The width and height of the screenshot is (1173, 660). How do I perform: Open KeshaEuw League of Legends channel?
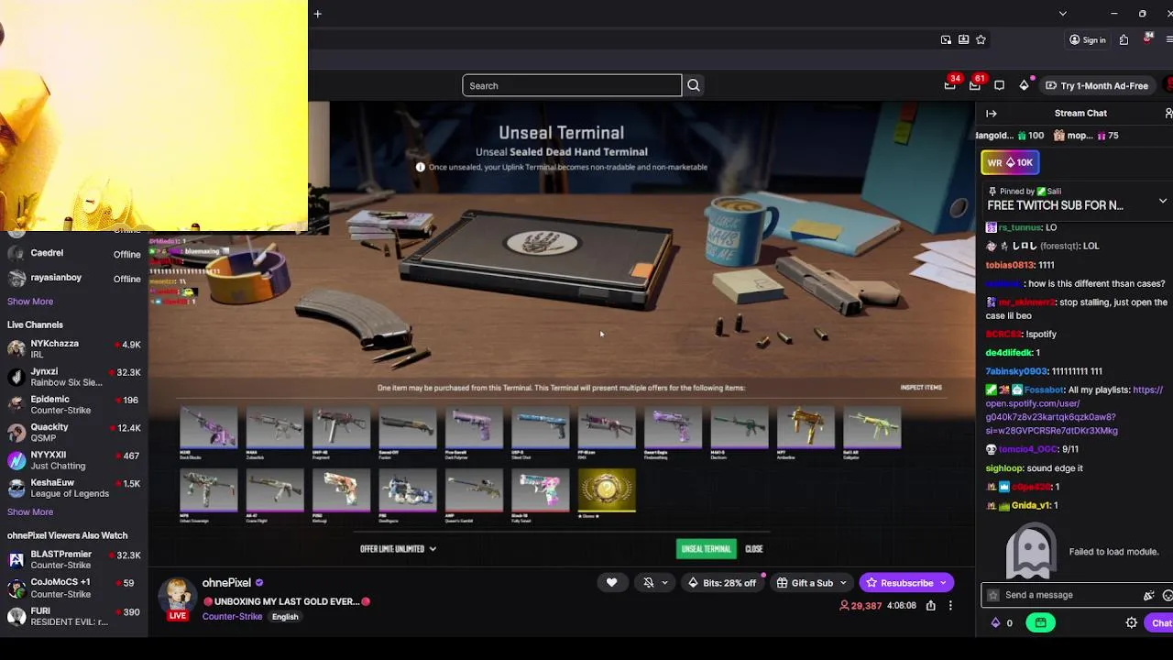(73, 488)
